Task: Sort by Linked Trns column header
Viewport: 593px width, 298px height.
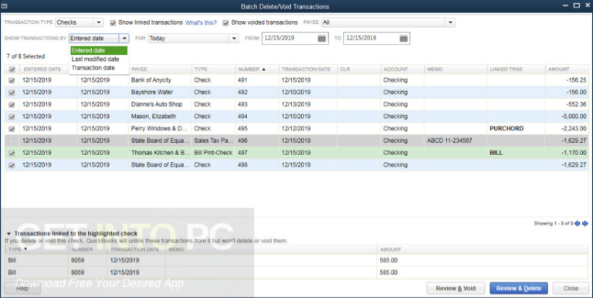Action: click(517, 69)
